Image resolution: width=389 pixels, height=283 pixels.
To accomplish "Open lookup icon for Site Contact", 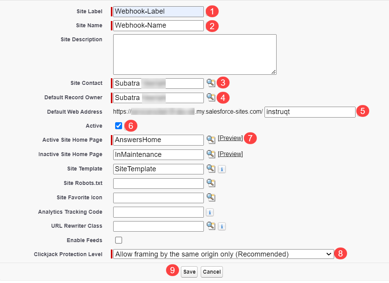I will click(x=210, y=83).
